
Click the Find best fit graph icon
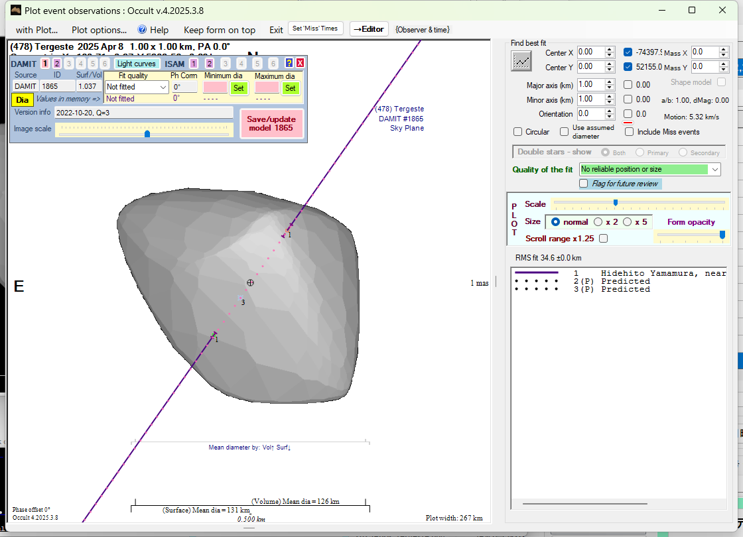point(522,61)
